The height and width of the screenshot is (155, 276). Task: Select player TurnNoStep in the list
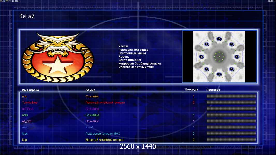coord(30,103)
